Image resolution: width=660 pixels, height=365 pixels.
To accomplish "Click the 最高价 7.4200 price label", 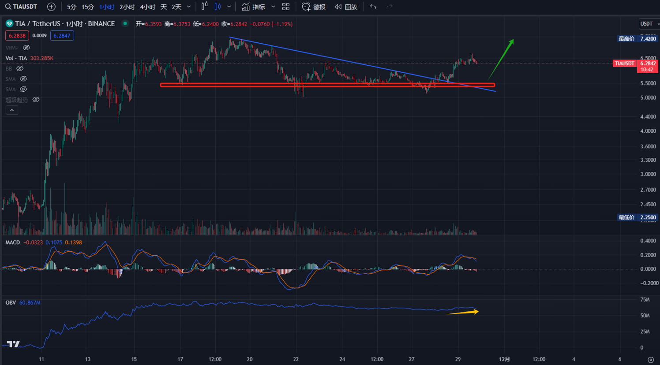I will 637,39.
